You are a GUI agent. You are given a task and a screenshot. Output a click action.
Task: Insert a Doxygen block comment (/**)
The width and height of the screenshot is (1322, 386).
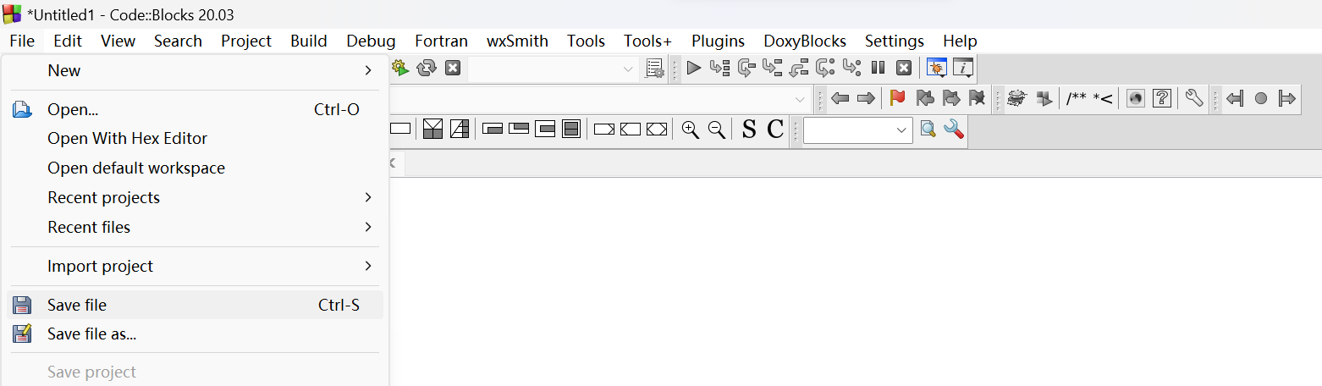(1076, 98)
